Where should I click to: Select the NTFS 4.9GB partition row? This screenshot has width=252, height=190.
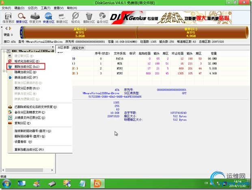point(145,73)
